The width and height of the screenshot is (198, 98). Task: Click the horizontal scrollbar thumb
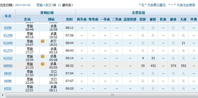112,95
